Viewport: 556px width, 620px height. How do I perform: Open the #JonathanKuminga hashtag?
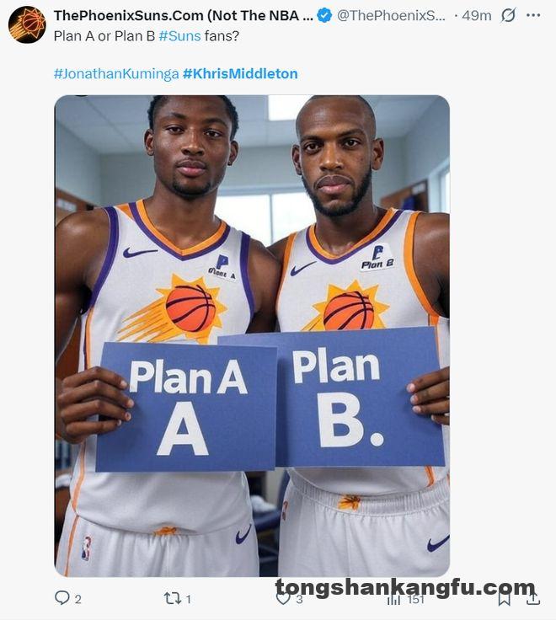click(x=116, y=73)
